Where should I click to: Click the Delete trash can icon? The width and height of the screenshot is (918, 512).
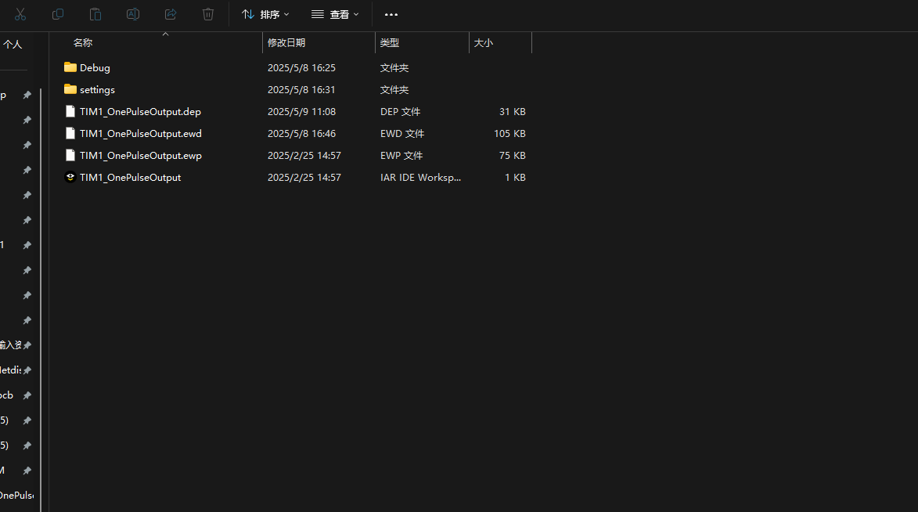[x=208, y=14]
